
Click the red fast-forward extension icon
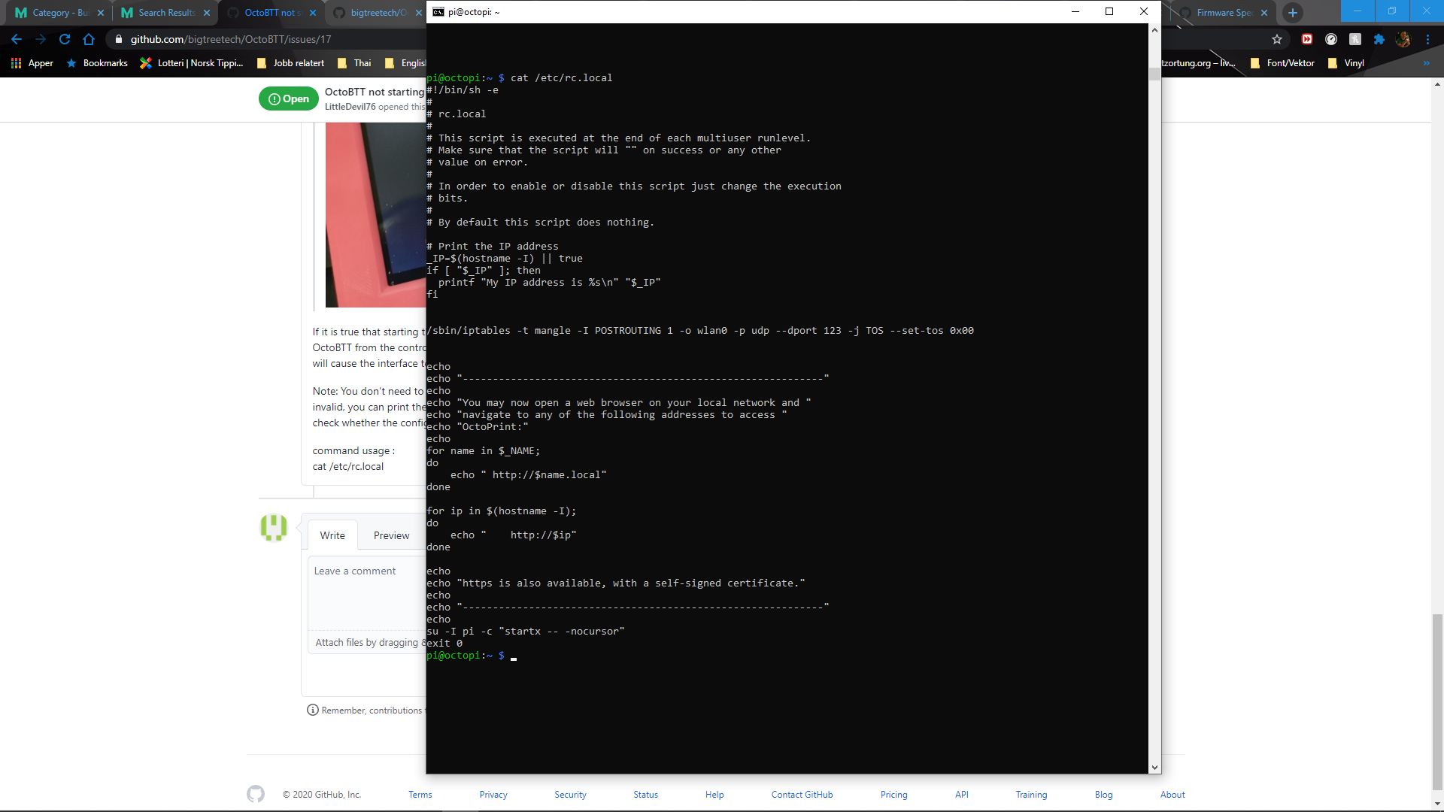pyautogui.click(x=1308, y=39)
